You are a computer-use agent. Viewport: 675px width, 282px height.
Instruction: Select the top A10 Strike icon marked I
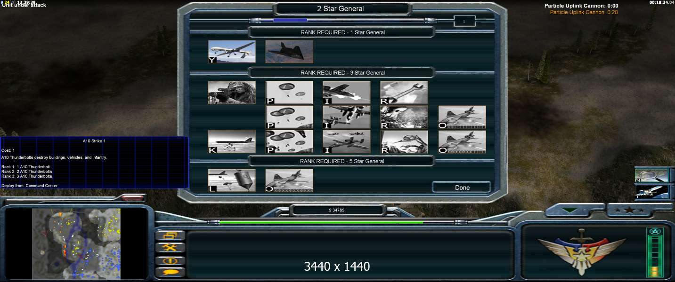346,93
